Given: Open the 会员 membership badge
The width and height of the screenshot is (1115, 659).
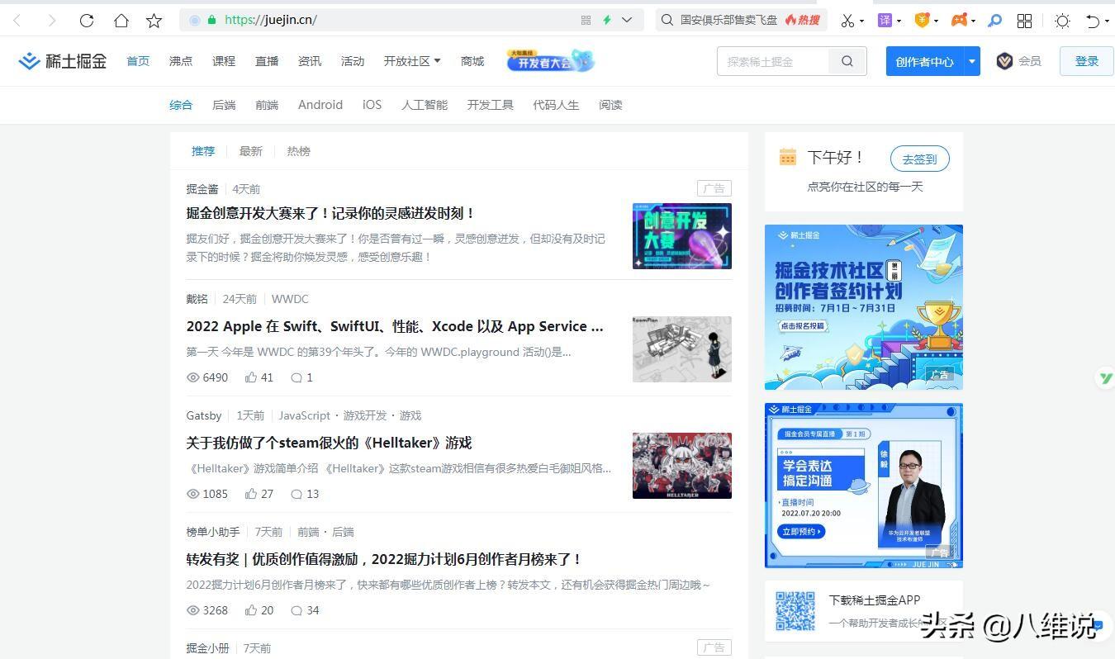Looking at the screenshot, I should 1018,61.
